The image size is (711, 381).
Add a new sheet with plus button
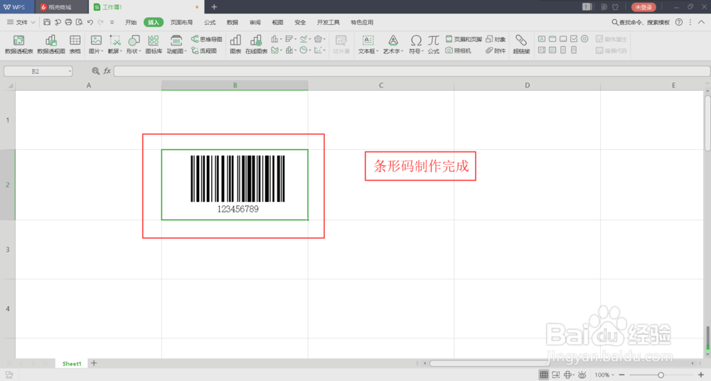(94, 363)
